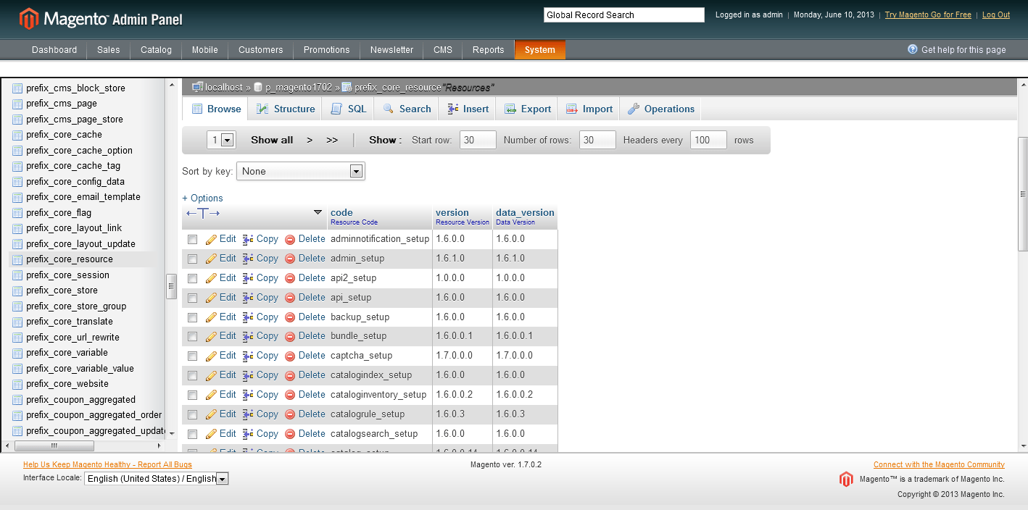
Task: Tick the catalogrule_setup checkbox
Action: coord(192,414)
